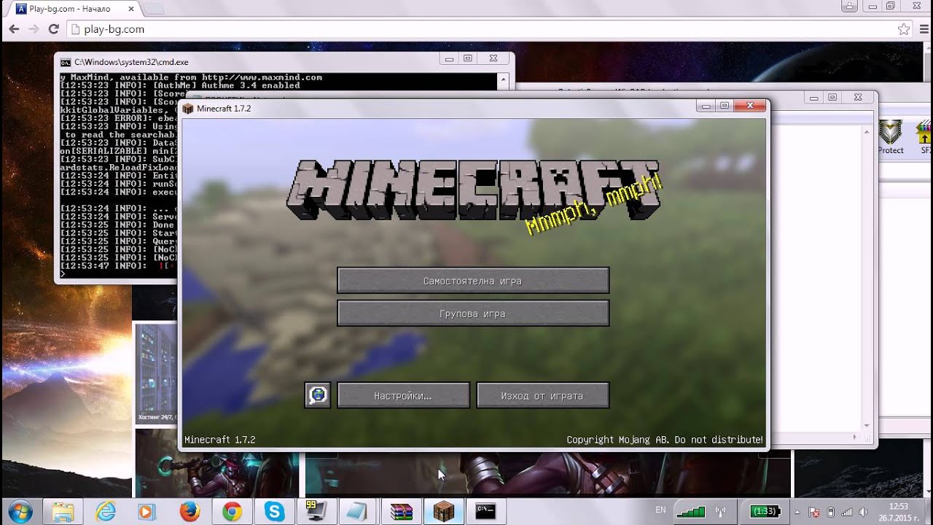Switch to cmd.exe taskbar icon

(485, 512)
